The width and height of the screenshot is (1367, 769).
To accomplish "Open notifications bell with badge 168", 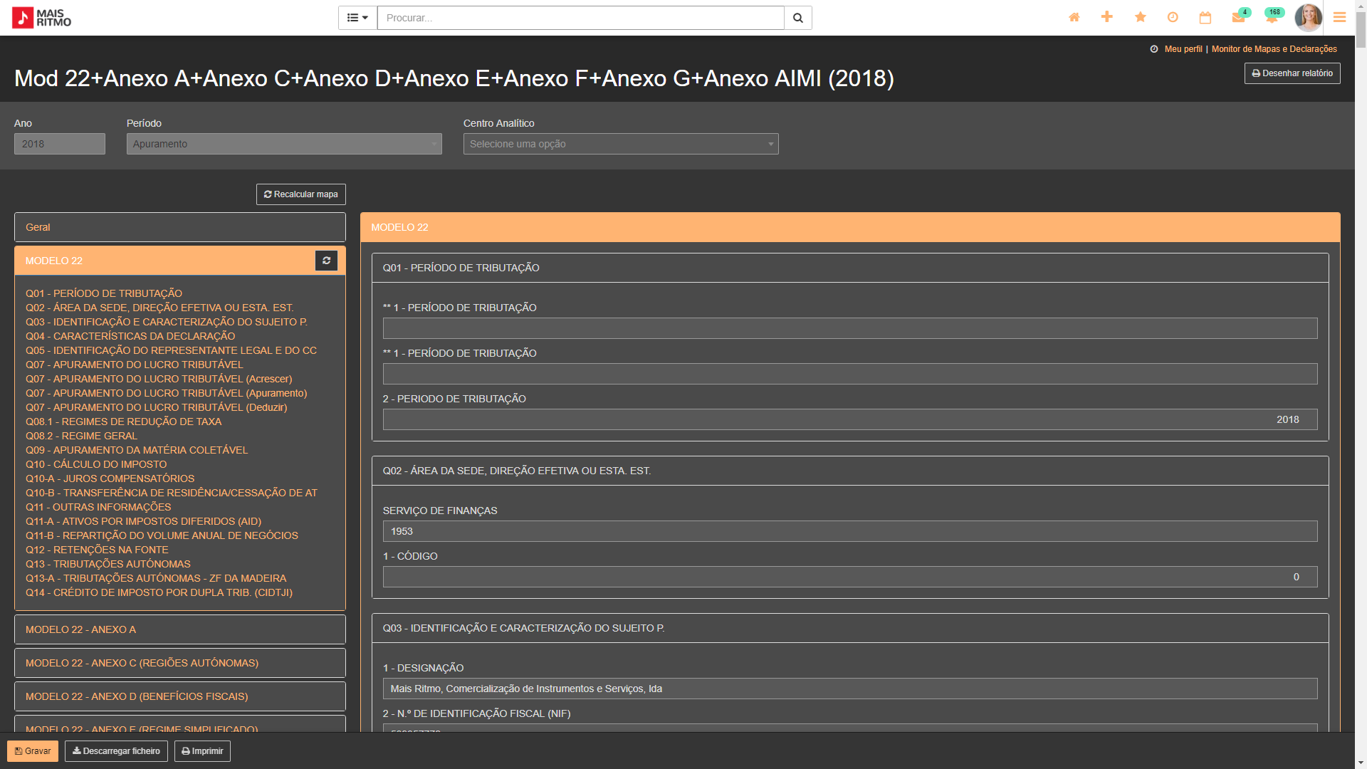I will pyautogui.click(x=1273, y=16).
